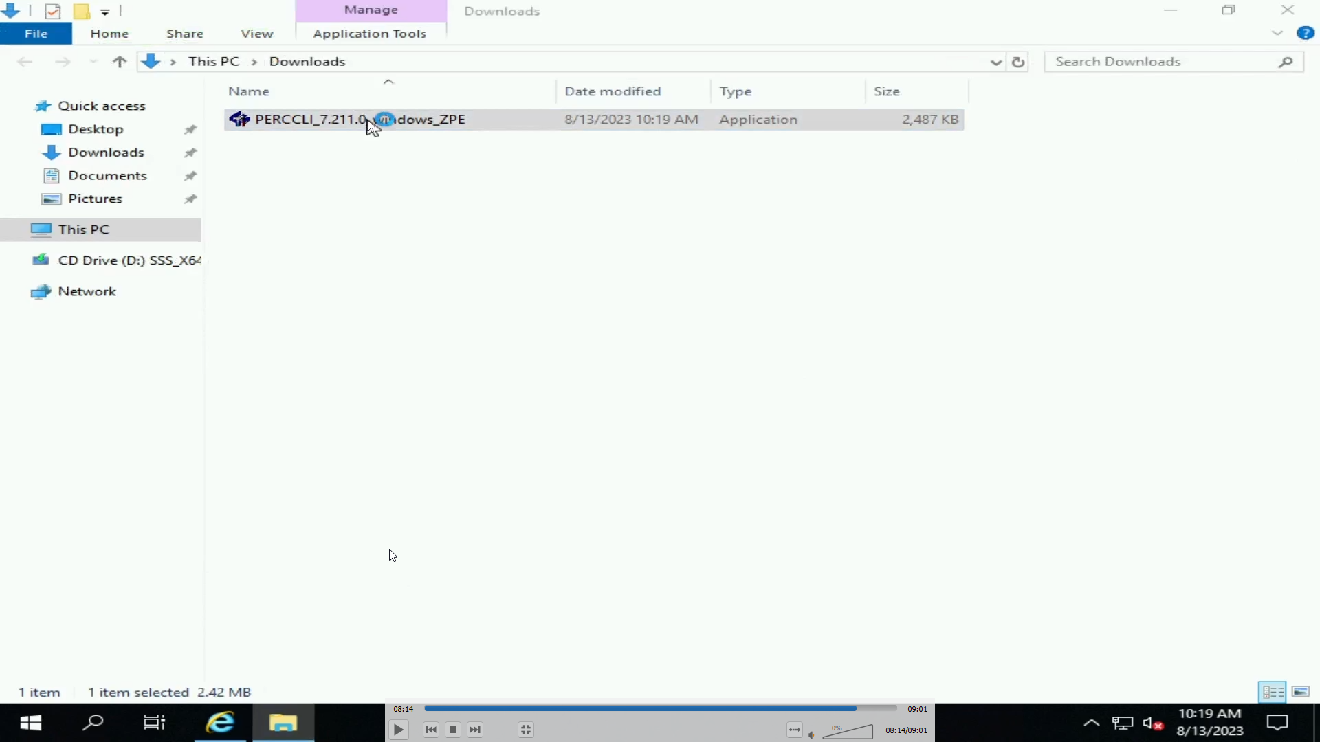
Task: Select the CD Drive SSS_X64 icon
Action: pyautogui.click(x=41, y=260)
